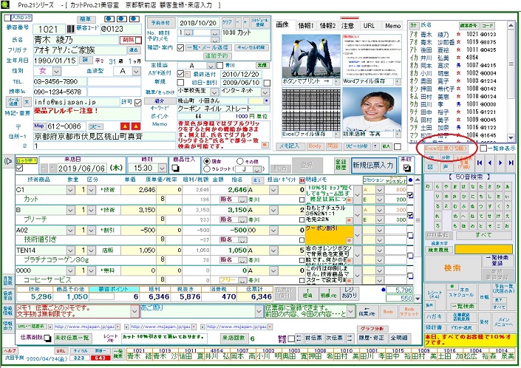This screenshot has width=521, height=368.
Task: Click the 追加予約 button
Action: coord(217,56)
